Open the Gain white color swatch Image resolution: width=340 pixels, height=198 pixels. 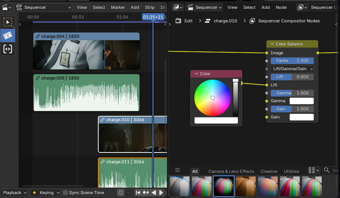pos(302,117)
